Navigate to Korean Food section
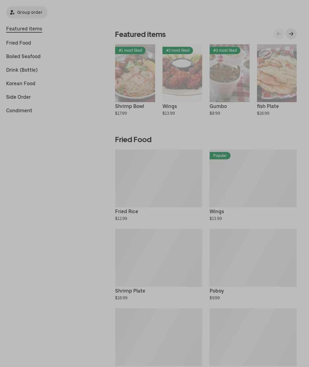 pyautogui.click(x=21, y=84)
